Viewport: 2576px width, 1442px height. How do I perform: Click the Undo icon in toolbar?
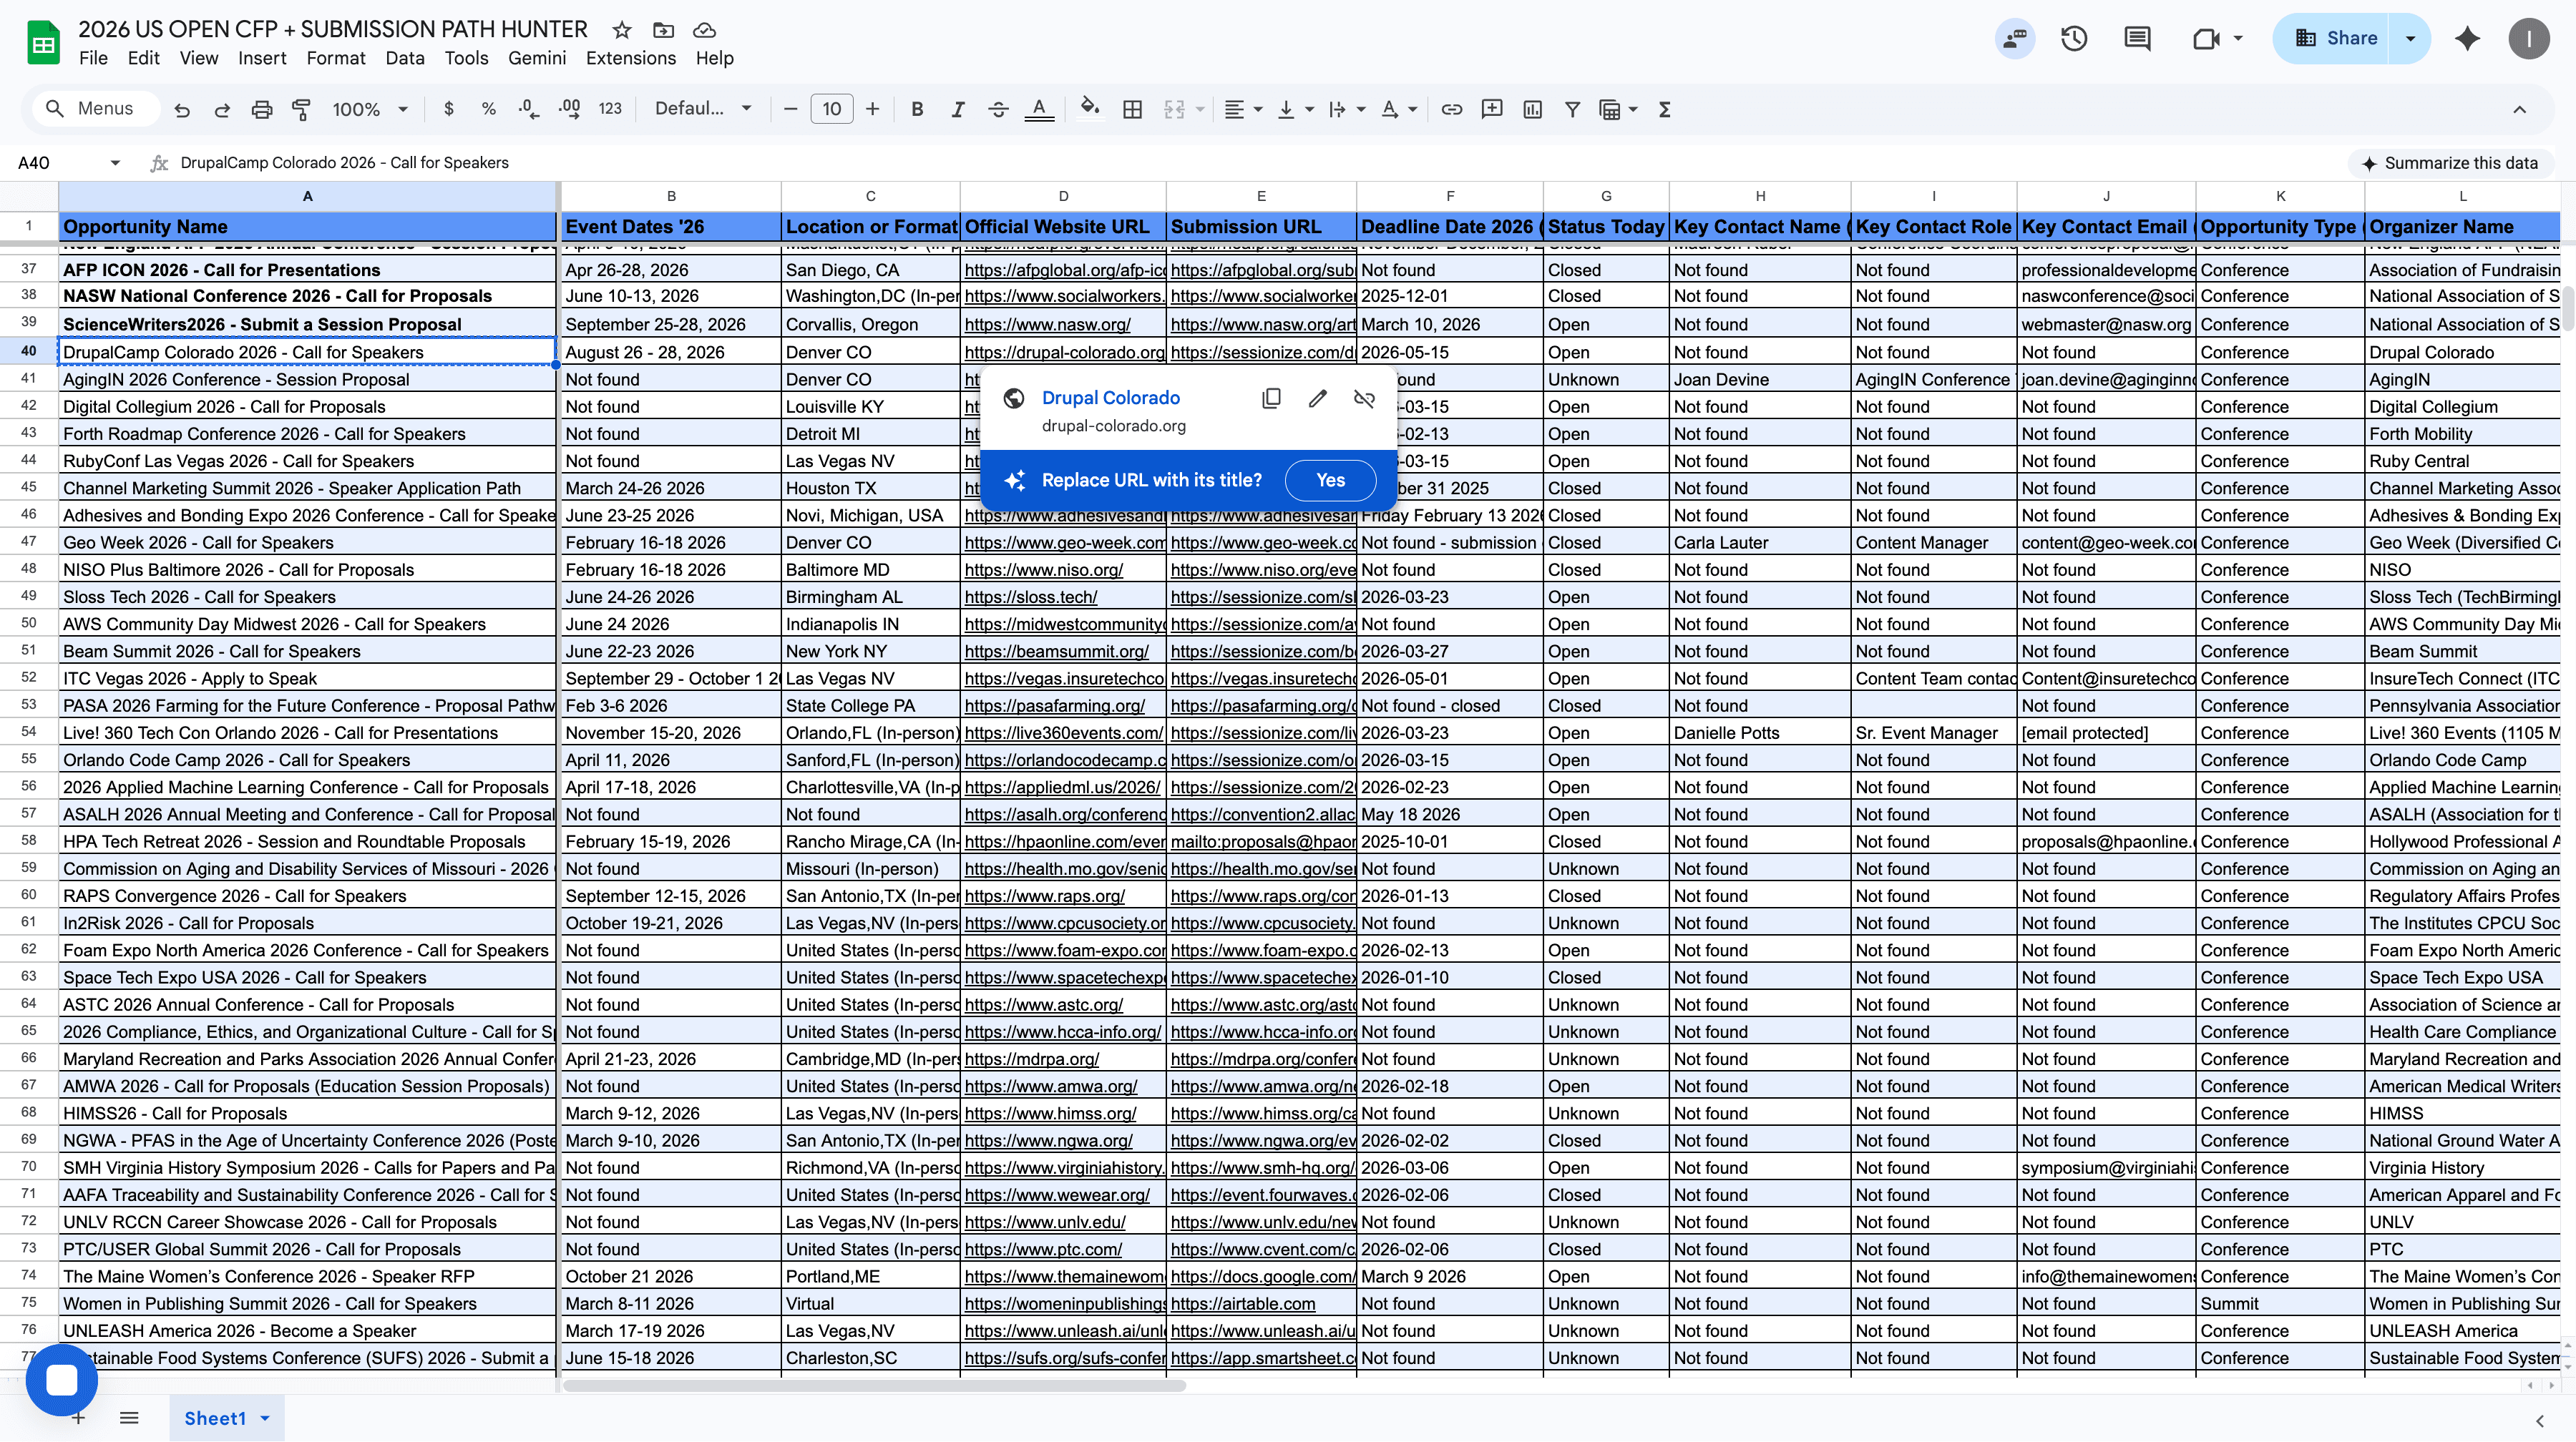(x=181, y=110)
